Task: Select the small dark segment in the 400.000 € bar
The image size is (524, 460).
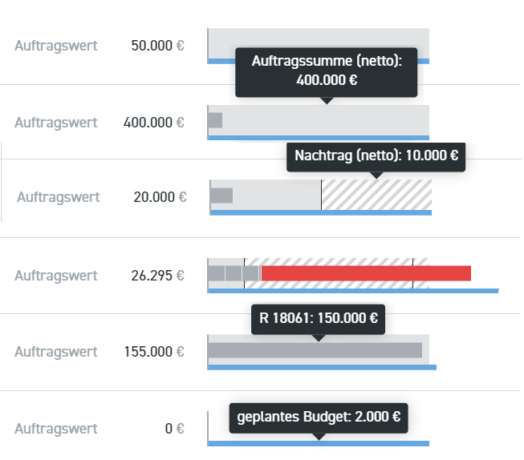Action: [x=215, y=120]
